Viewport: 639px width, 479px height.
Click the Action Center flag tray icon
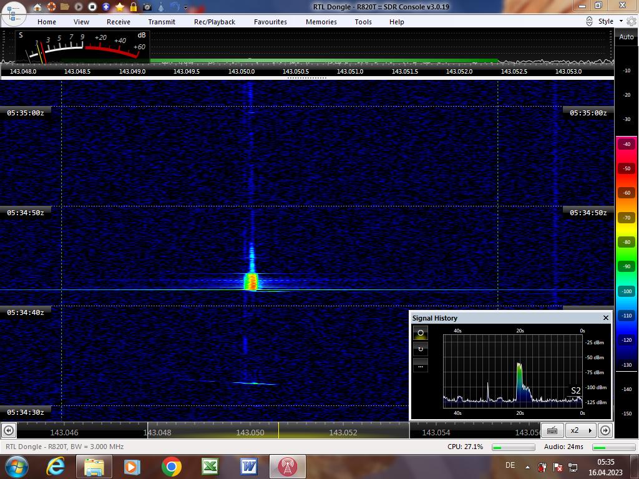click(x=557, y=467)
